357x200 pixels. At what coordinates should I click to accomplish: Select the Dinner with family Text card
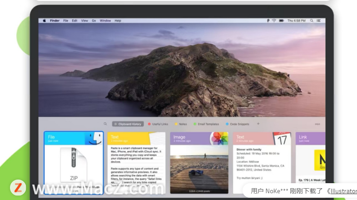pos(262,163)
